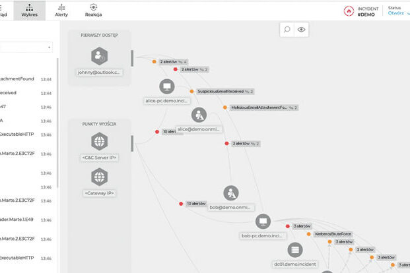Select the bob-pc computer node icon
Image resolution: width=410 pixels, height=273 pixels.
point(263,221)
